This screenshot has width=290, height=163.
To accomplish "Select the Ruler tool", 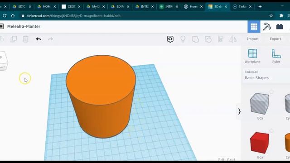I will coord(276,56).
